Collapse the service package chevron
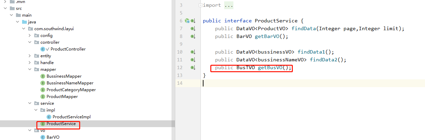This screenshot has height=140, width=425. click(x=30, y=103)
